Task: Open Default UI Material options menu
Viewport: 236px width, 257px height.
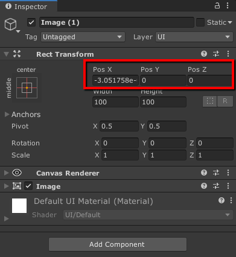Action: (x=231, y=200)
